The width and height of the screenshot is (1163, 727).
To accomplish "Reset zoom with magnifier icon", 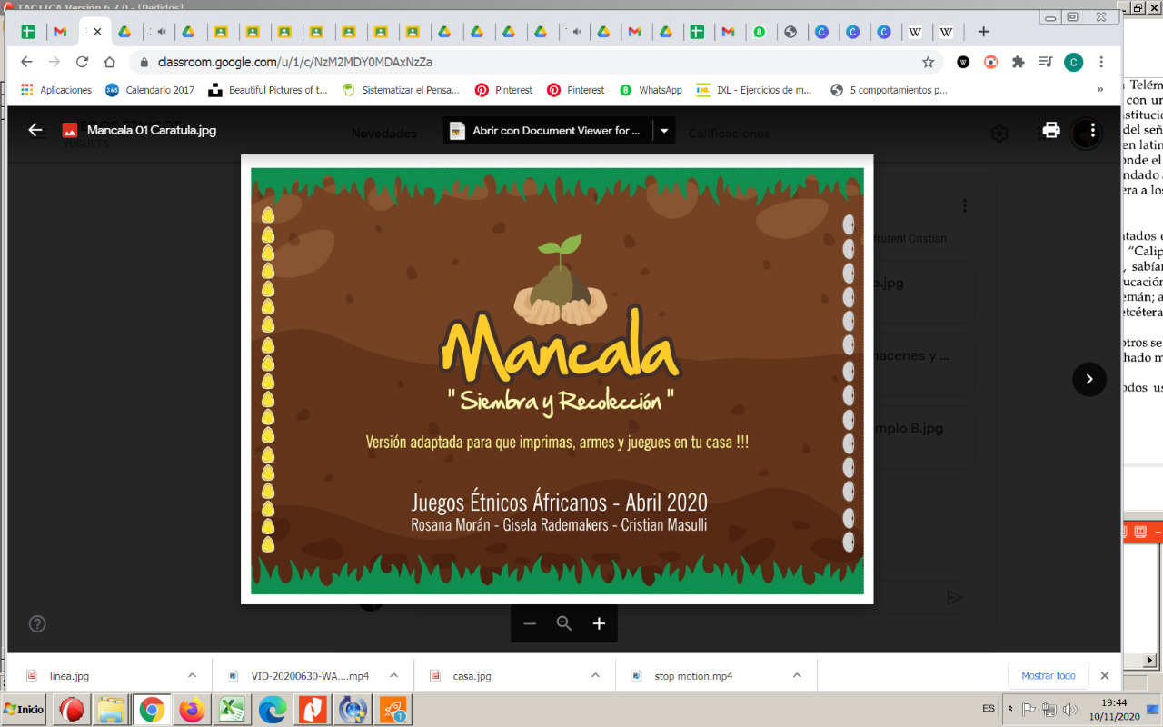I will [x=564, y=623].
